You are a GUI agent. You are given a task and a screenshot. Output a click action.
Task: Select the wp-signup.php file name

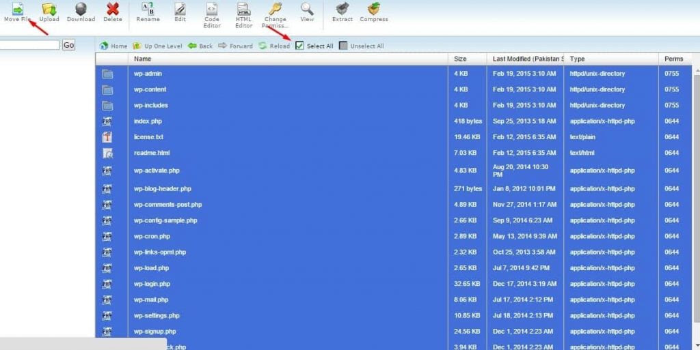(x=155, y=332)
